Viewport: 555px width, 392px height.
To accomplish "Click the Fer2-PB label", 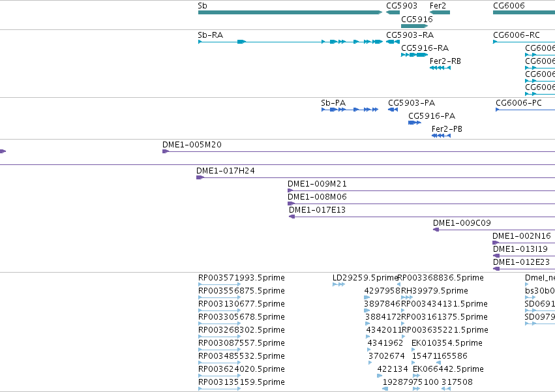I will tap(447, 128).
